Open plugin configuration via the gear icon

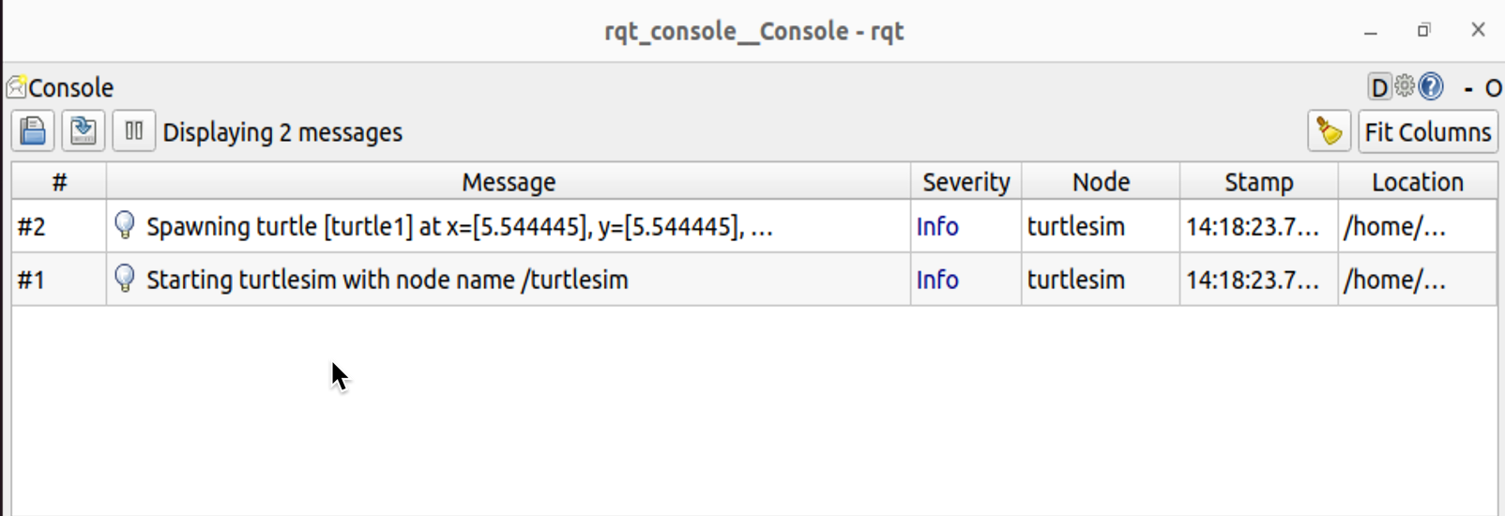(x=1405, y=86)
